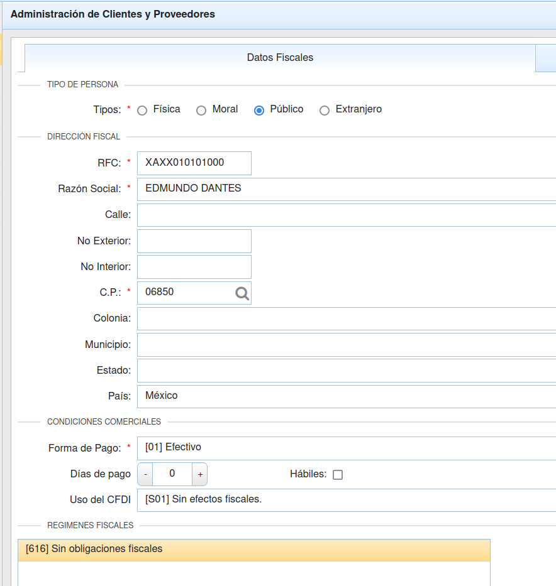Screen dimensions: 556x586
Task: Select the Física person type
Action: (142, 111)
